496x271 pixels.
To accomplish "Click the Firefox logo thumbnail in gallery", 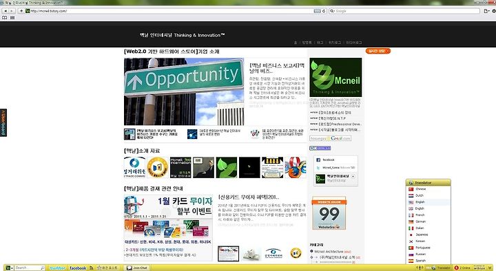I will (x=296, y=167).
